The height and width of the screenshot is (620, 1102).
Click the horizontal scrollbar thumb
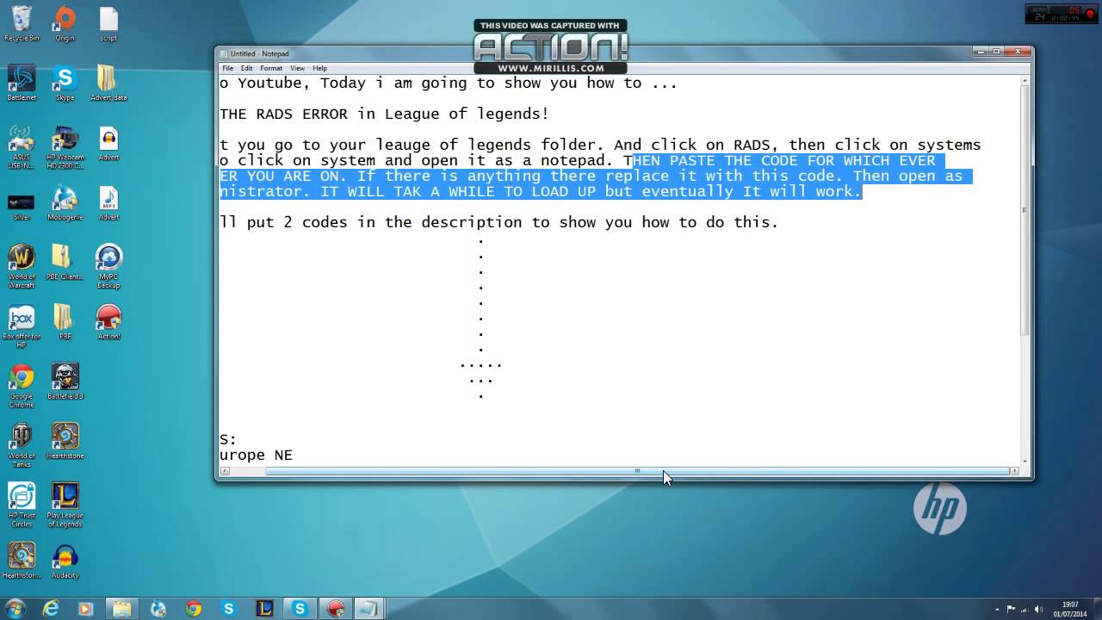point(637,471)
